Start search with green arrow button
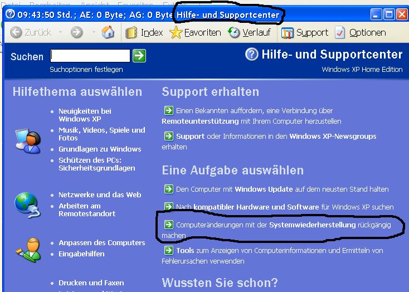 139,56
